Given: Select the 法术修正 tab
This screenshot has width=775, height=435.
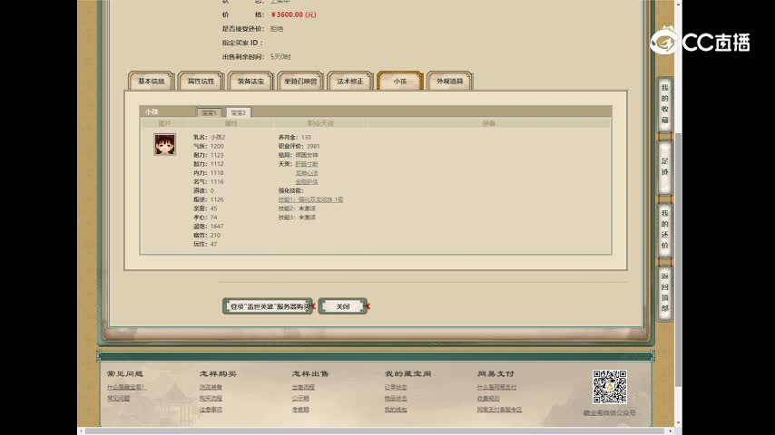Looking at the screenshot, I should [x=350, y=82].
